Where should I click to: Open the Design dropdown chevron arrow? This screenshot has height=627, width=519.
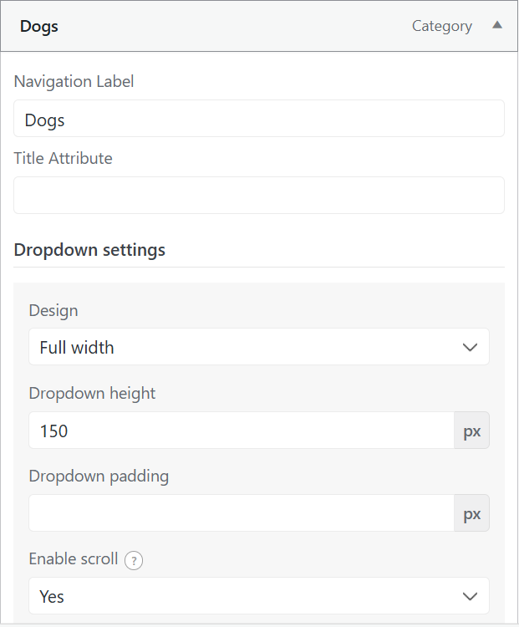470,347
